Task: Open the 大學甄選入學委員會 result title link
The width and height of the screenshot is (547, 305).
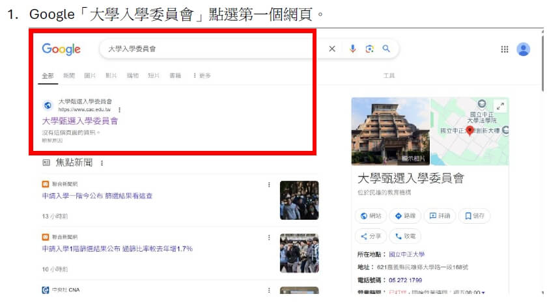Action: (x=80, y=121)
